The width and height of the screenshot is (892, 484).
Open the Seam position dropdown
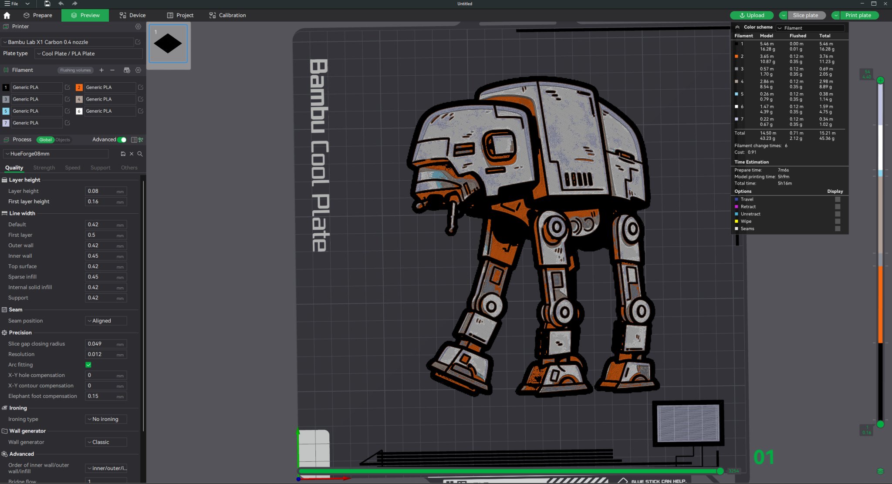click(x=106, y=321)
